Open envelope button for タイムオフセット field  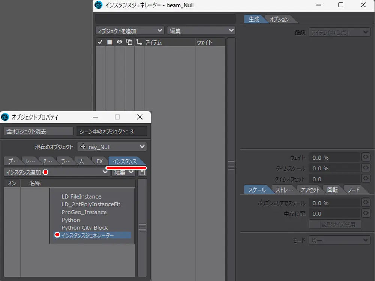pos(365,179)
